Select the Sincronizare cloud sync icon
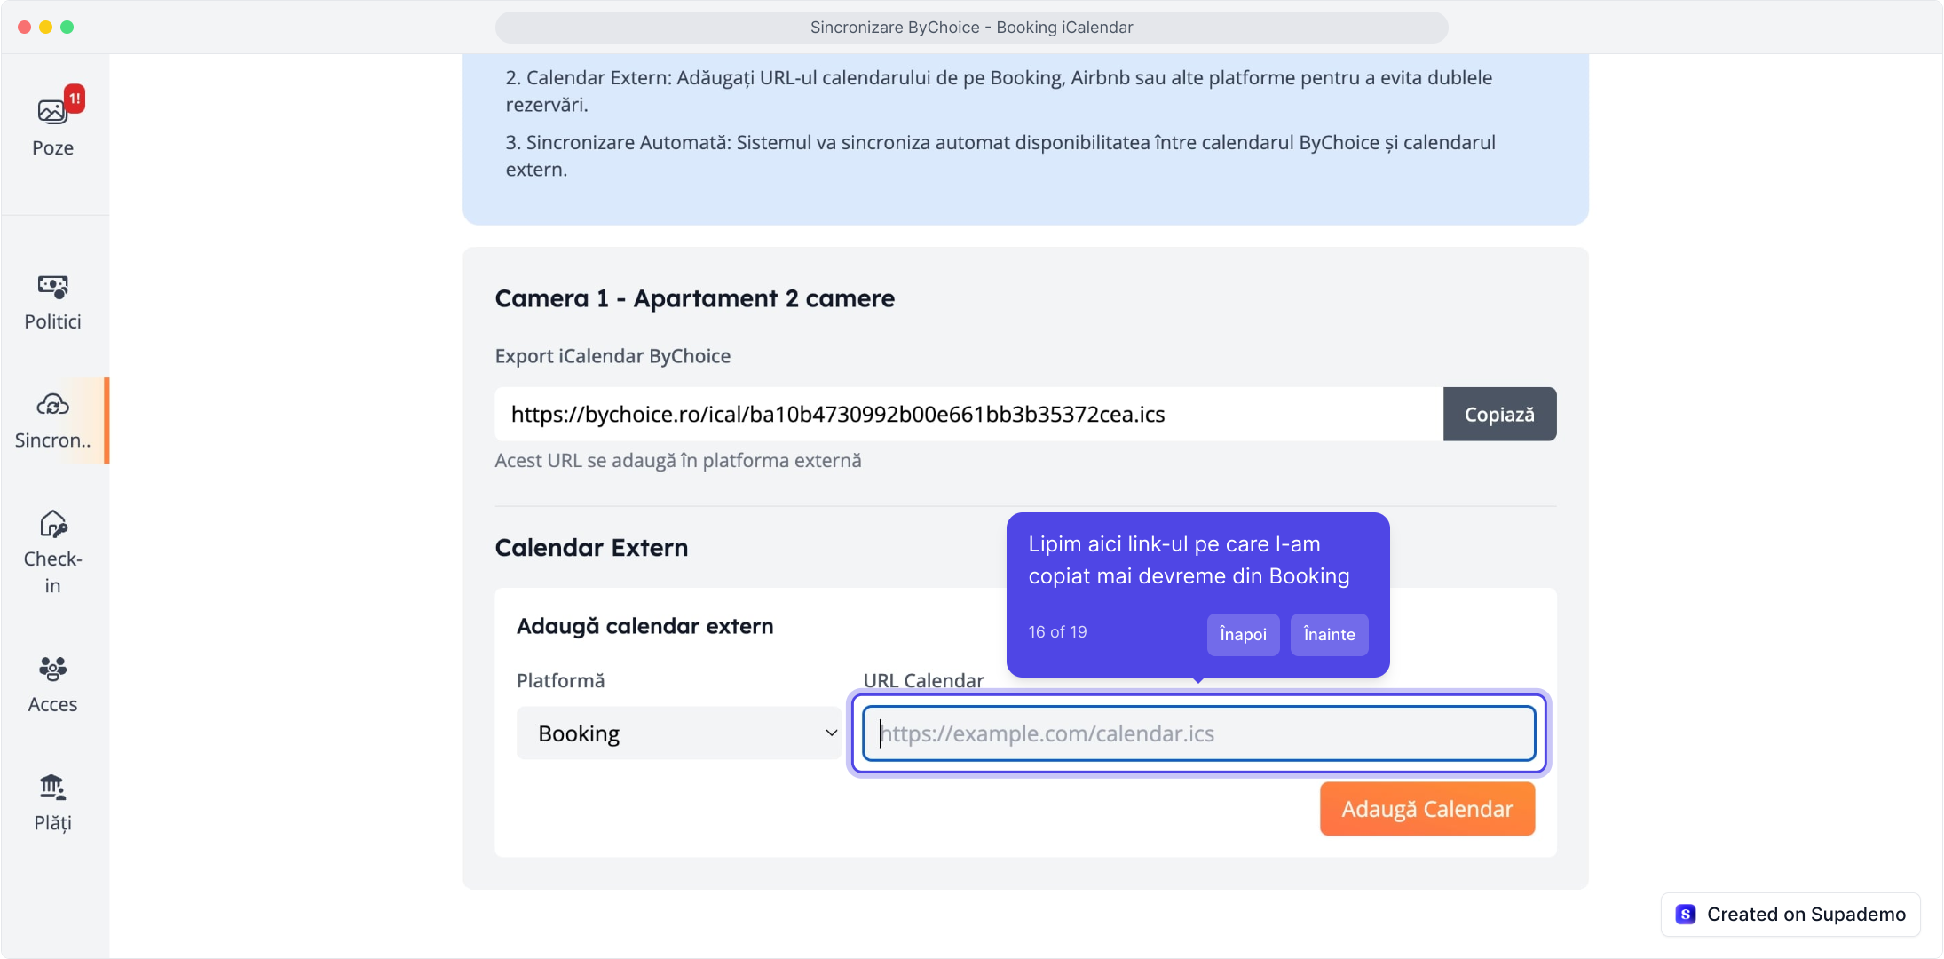This screenshot has height=959, width=1944. [52, 405]
